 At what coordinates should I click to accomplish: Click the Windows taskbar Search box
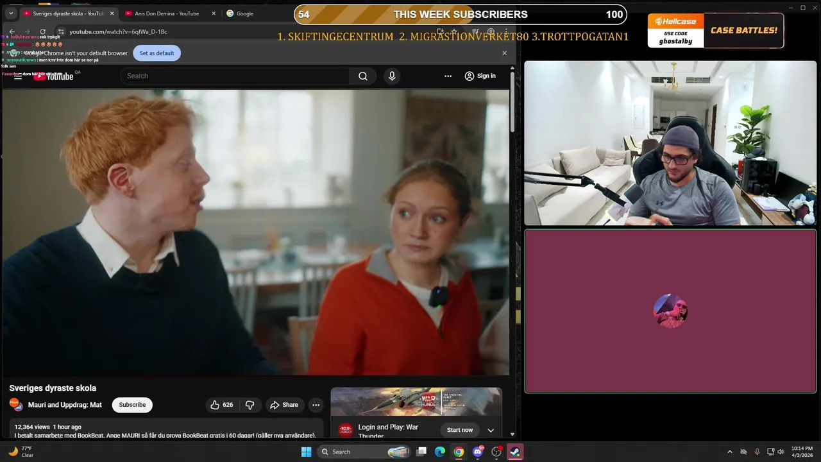(364, 452)
